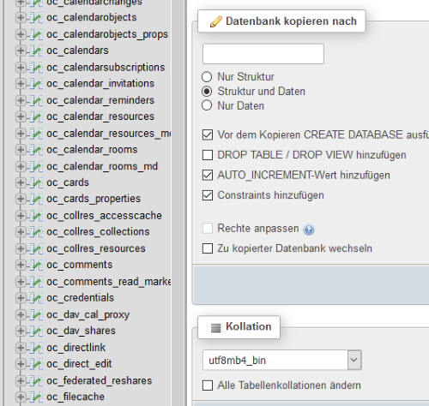Open table icon for oc_calendarobjects_props
Viewport: 429px width, 406px height.
(x=36, y=34)
